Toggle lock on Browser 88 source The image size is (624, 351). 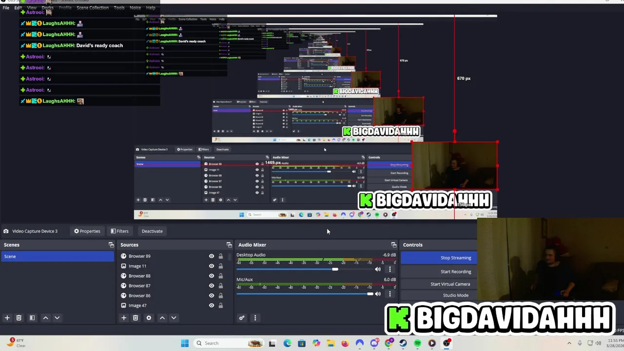[220, 276]
